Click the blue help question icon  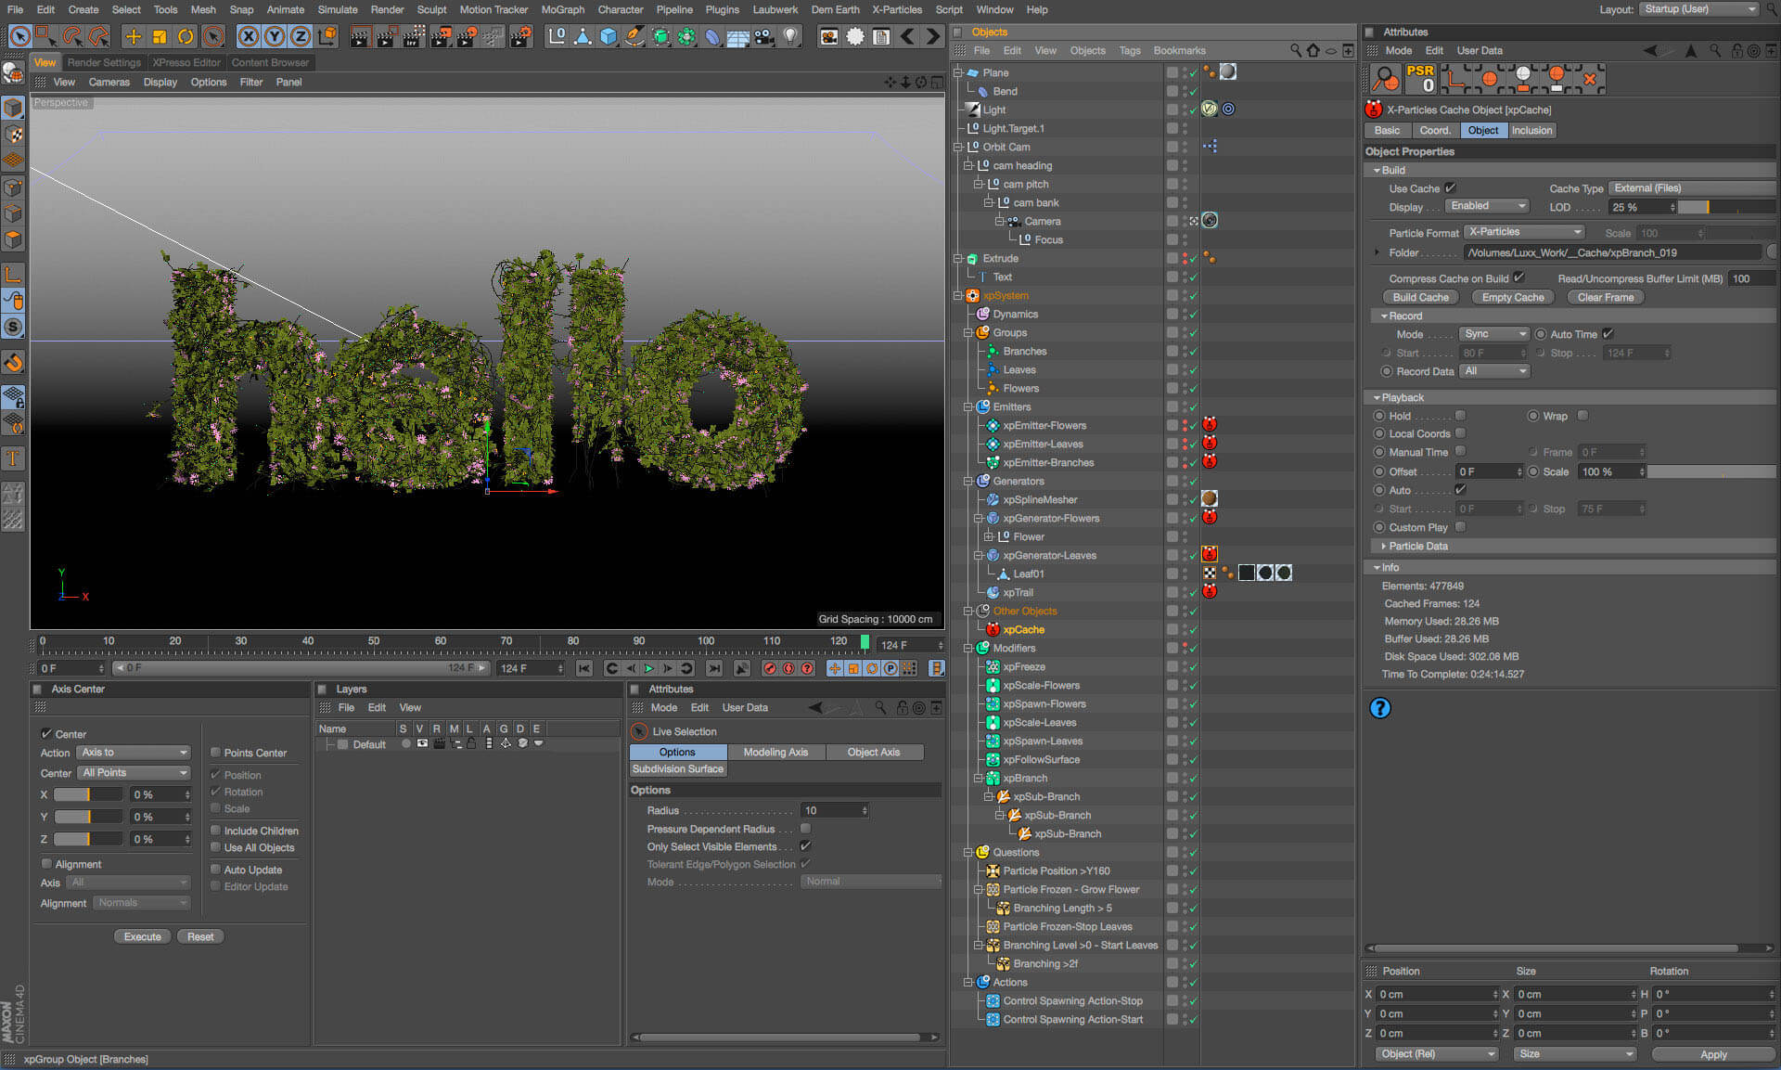[1379, 708]
